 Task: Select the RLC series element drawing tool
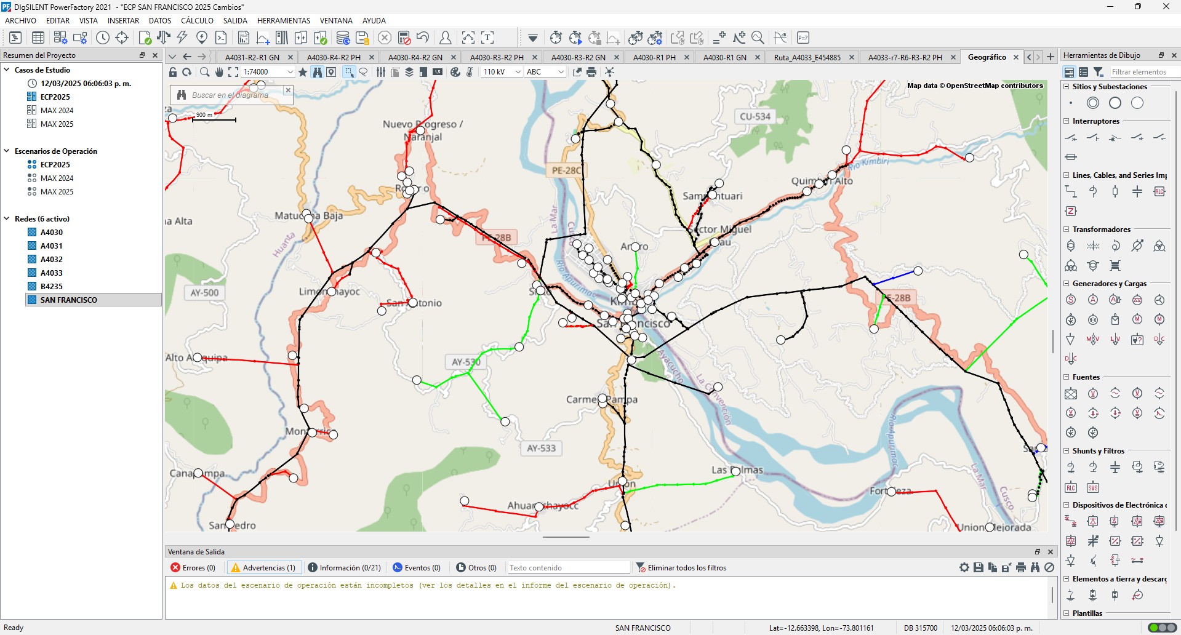point(1159,192)
